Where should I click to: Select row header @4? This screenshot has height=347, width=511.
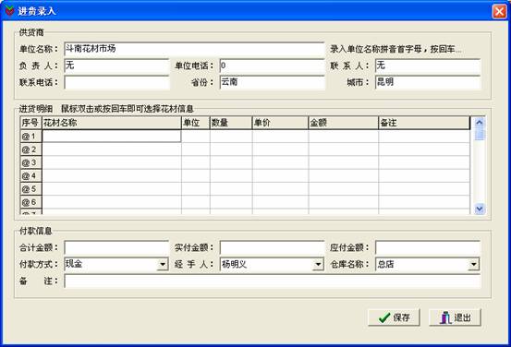coord(31,176)
